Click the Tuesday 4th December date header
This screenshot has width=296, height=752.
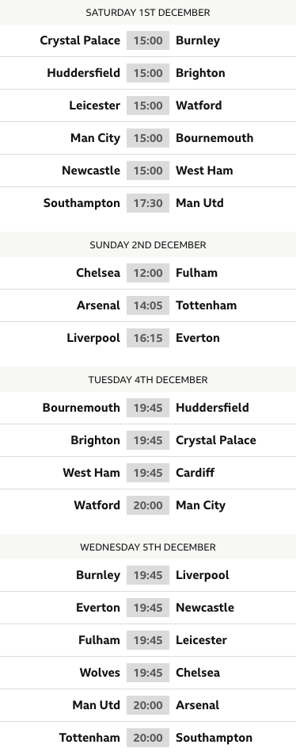tap(148, 379)
